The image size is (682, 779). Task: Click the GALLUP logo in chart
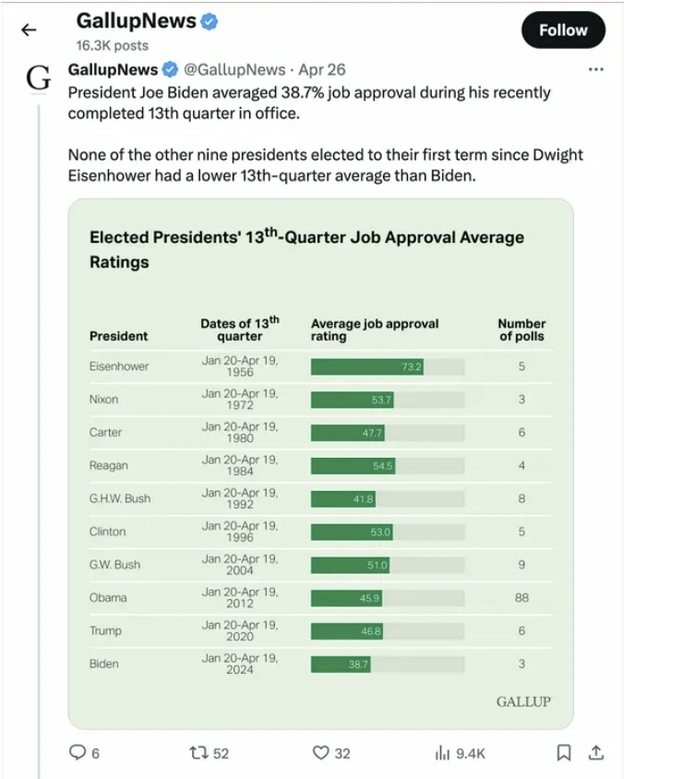tap(523, 701)
